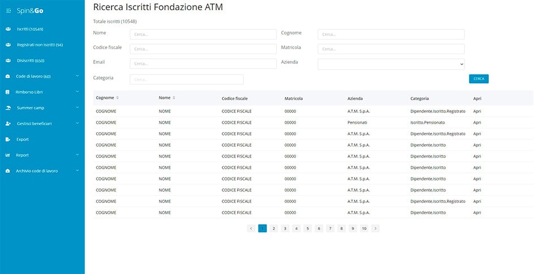Go to page 6 of results
This screenshot has width=542, height=274.
pos(319,228)
